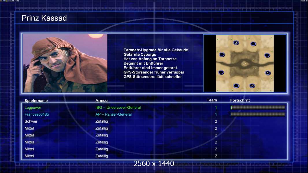This screenshot has height=173, width=308.
Task: Click AP – Panzer-General army entry
Action: tap(114, 114)
